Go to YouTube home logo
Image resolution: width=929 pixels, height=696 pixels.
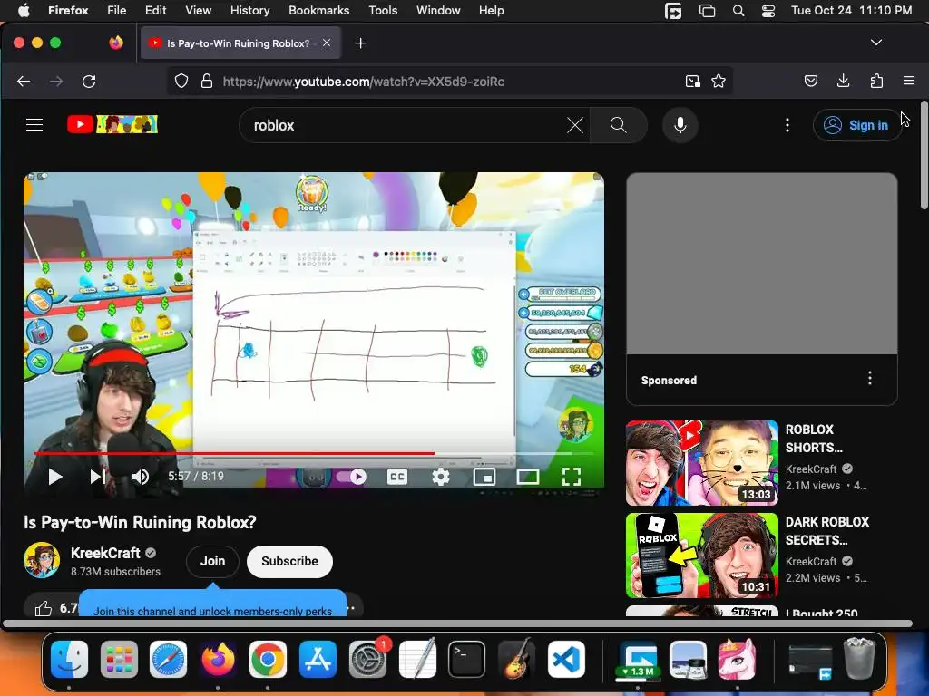[x=112, y=124]
